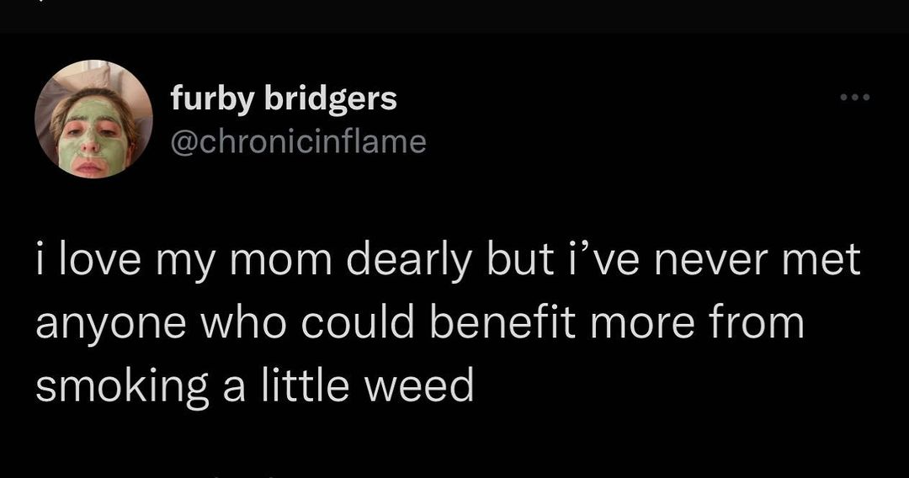
Task: Click the @chronicinflame handle
Action: coord(299,141)
